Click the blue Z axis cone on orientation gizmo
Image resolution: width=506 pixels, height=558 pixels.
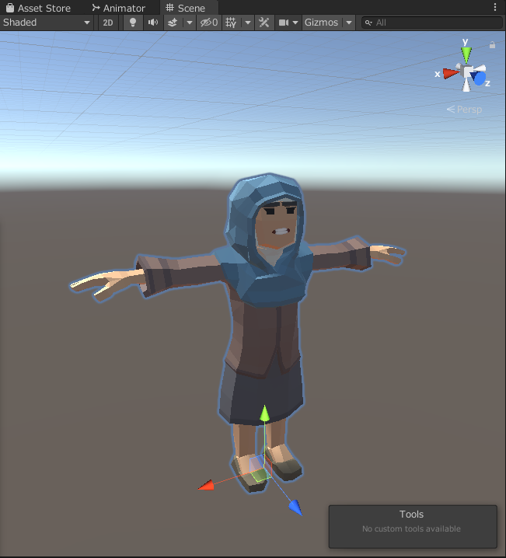coord(478,78)
